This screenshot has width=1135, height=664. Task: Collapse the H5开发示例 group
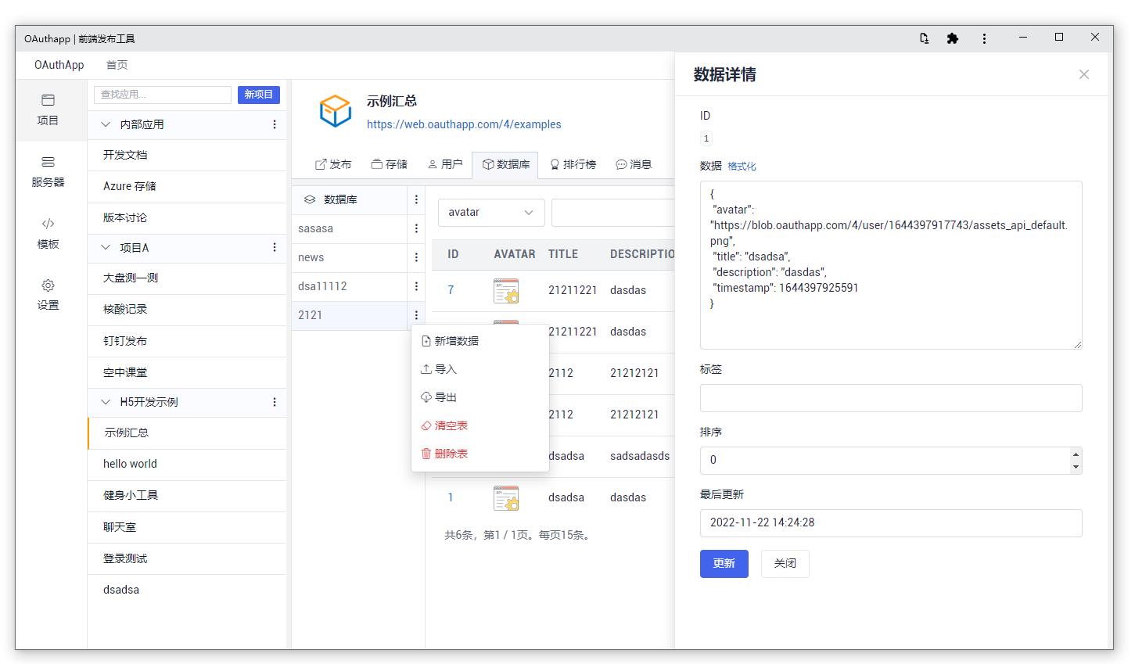coord(106,402)
